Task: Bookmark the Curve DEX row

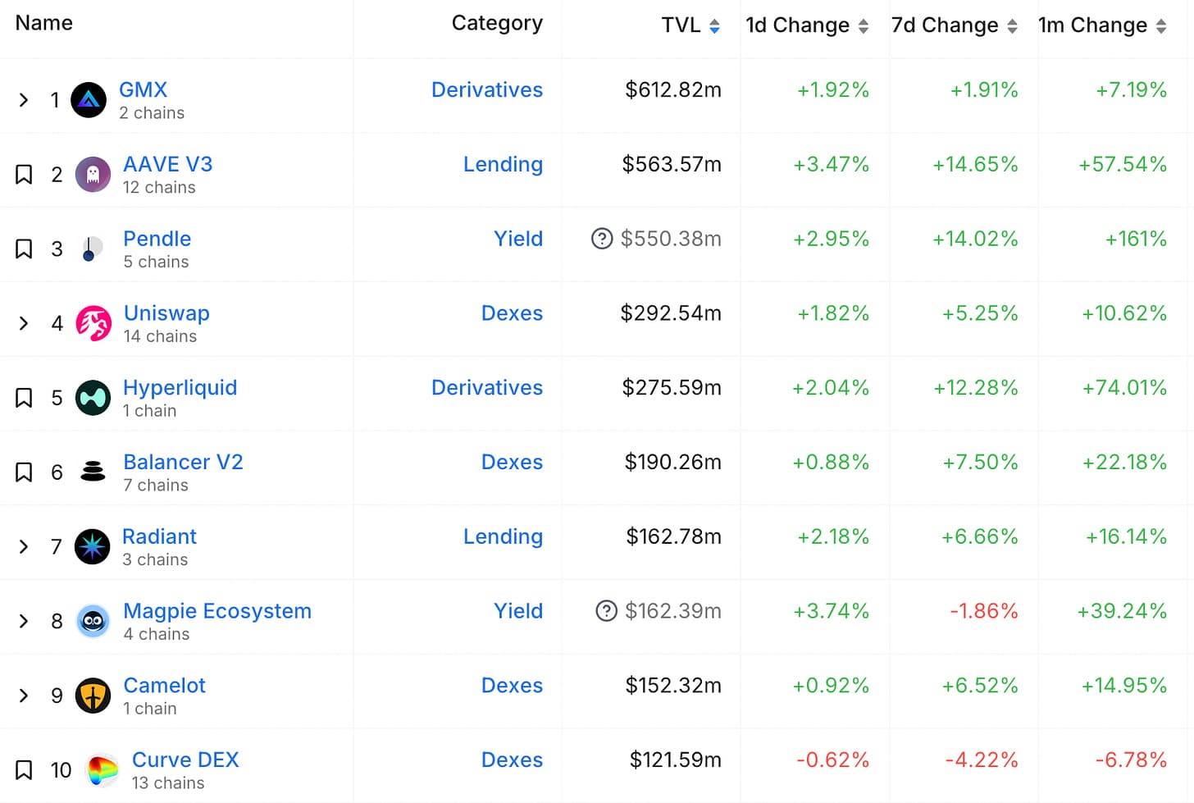Action: 25,770
